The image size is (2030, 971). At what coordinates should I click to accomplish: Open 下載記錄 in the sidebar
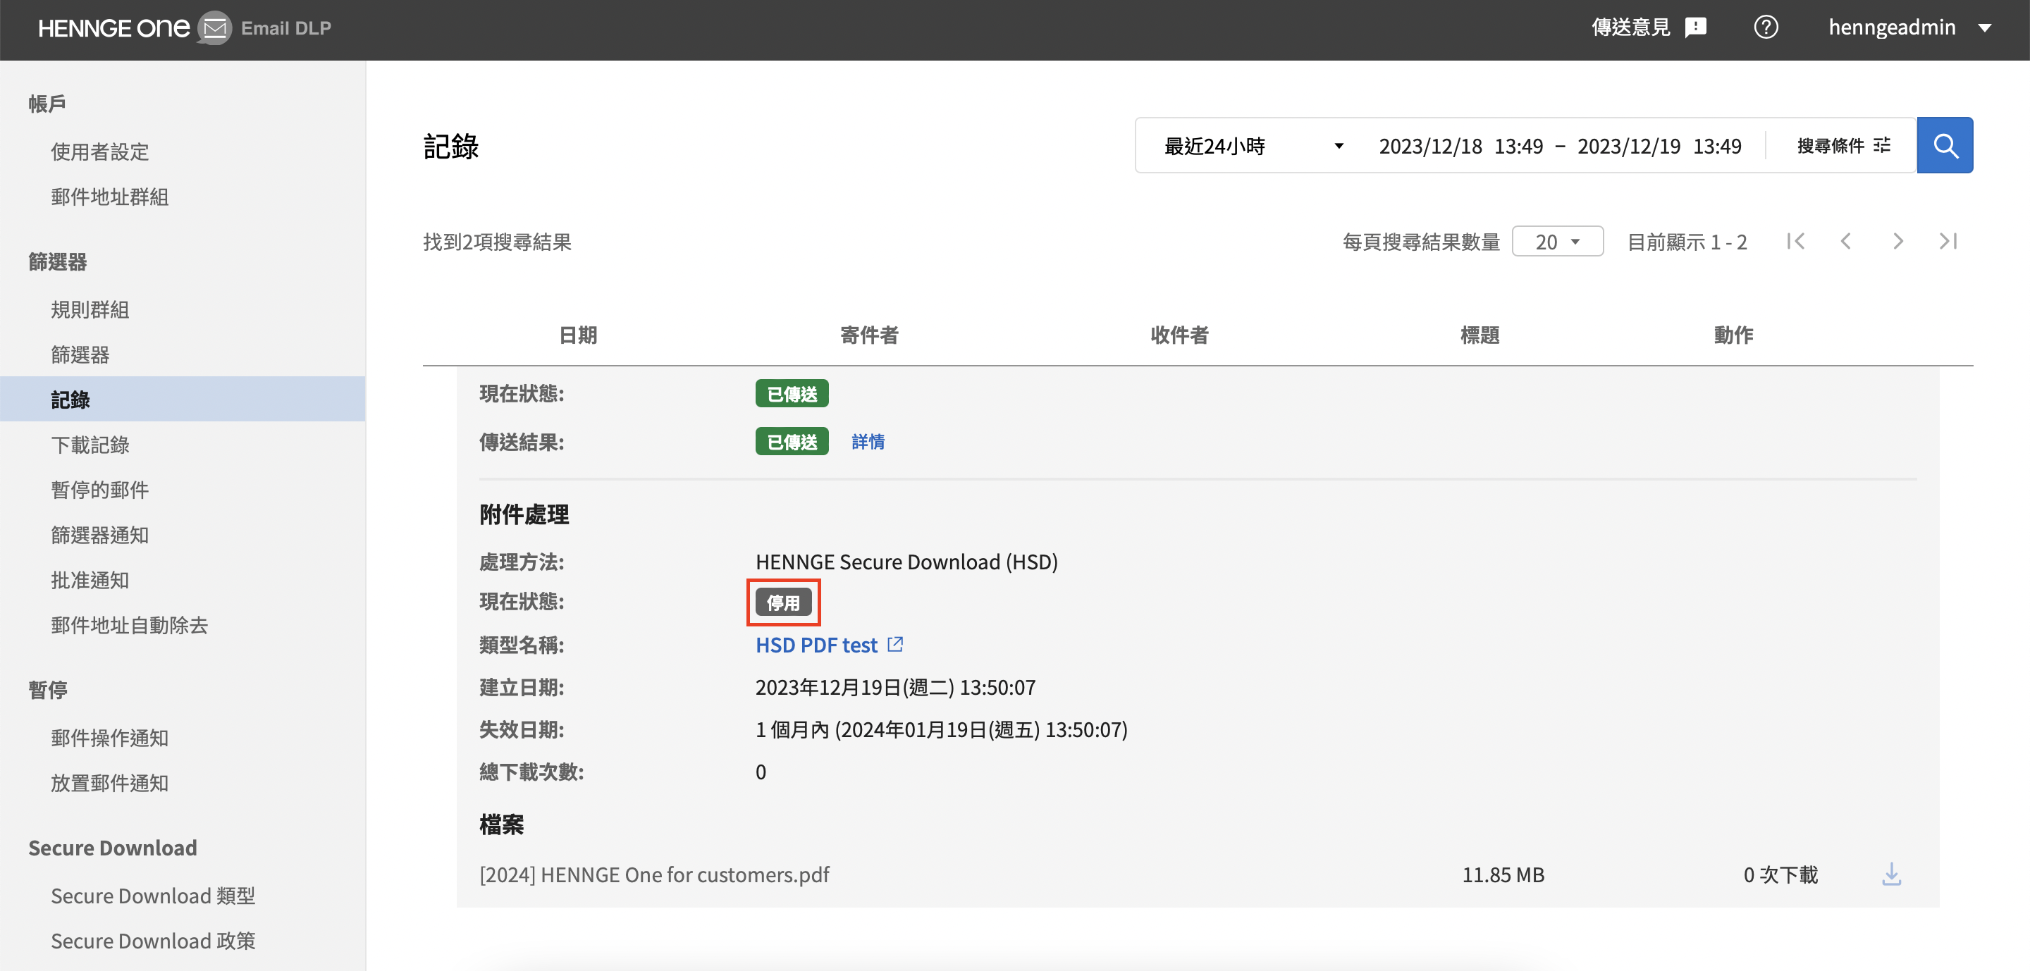(90, 445)
